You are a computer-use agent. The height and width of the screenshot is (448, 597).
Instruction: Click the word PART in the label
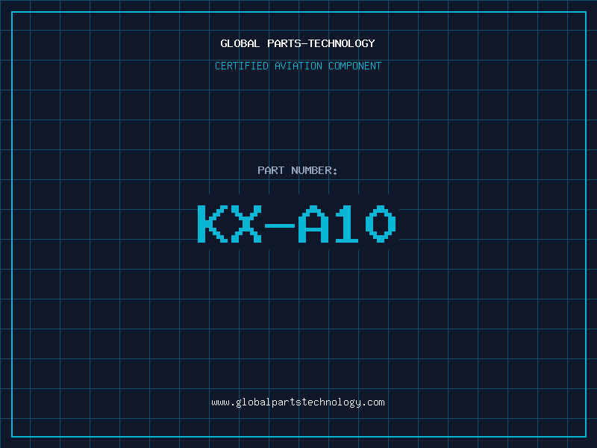click(271, 170)
